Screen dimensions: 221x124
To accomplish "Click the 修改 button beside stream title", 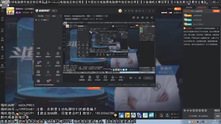I will (x=88, y=16).
